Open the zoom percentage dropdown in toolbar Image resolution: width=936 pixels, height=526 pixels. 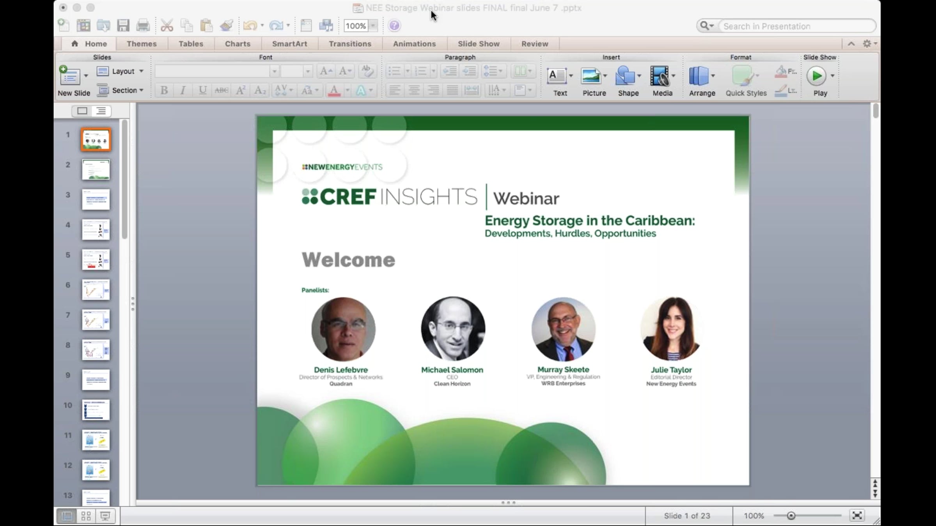tap(373, 26)
